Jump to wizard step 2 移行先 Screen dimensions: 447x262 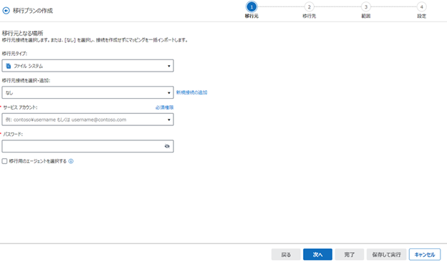tap(309, 7)
